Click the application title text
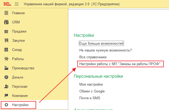Viewport: 169px width, 110px height. (x=71, y=4)
